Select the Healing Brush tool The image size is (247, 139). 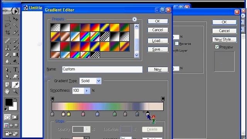pos(7,41)
